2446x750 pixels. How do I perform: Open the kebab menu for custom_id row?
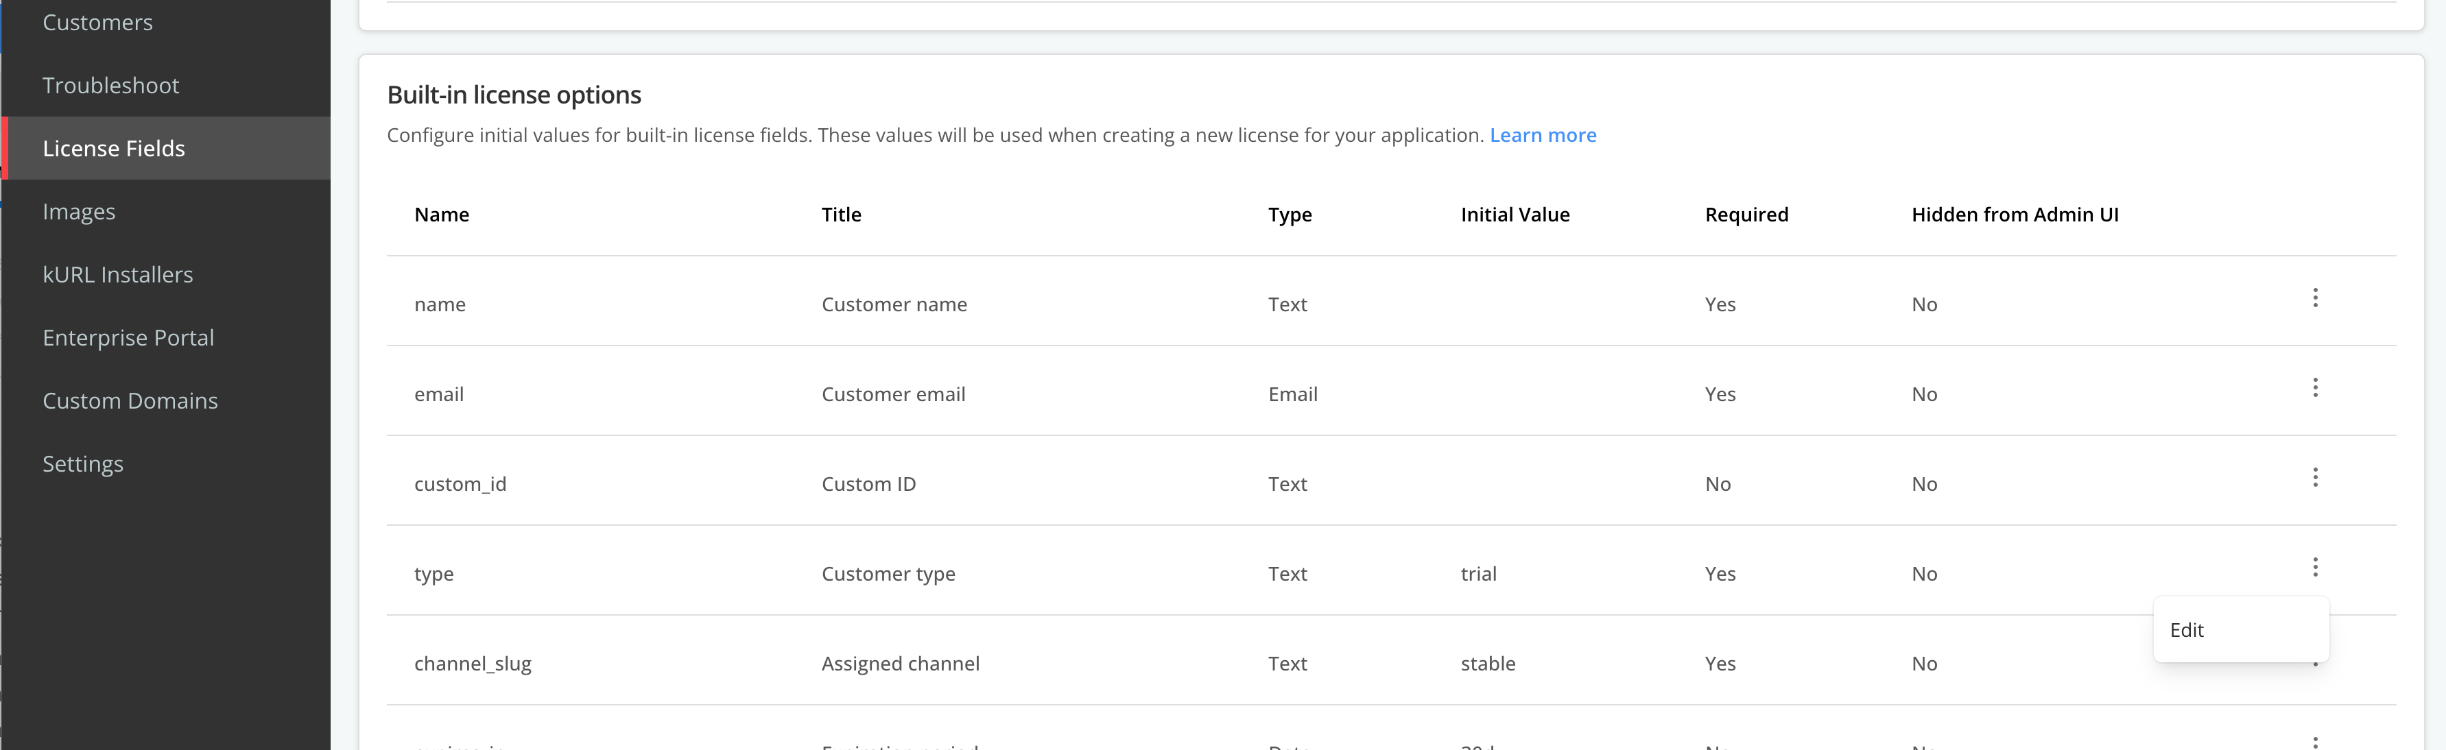pyautogui.click(x=2315, y=478)
